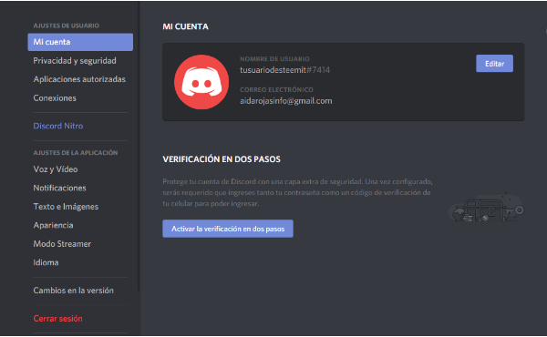The width and height of the screenshot is (547, 337).
Task: Click the Editar account button
Action: pyautogui.click(x=494, y=64)
